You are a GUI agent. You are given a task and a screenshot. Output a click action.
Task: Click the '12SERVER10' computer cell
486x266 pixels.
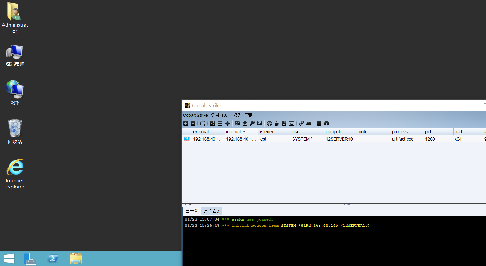click(x=340, y=139)
